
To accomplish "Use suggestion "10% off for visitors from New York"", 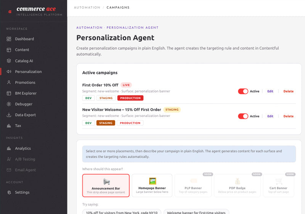I will 122,212.
